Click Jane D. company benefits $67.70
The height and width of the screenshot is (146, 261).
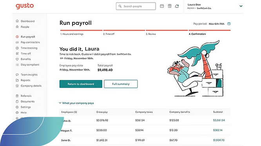pos(173,140)
